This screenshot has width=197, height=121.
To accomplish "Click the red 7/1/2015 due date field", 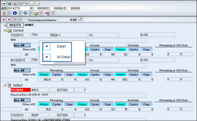I will tap(21, 90).
